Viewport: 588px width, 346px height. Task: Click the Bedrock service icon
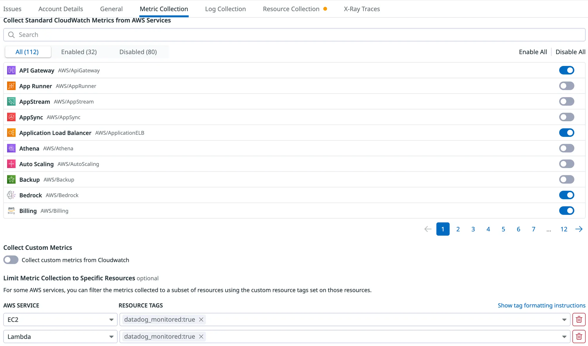tap(11, 195)
